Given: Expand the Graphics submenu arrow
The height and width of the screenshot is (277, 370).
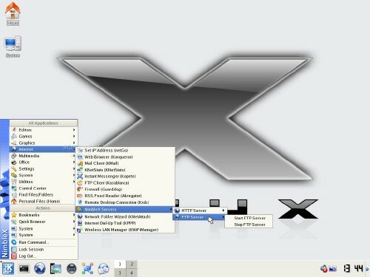Looking at the screenshot, I should (x=74, y=143).
